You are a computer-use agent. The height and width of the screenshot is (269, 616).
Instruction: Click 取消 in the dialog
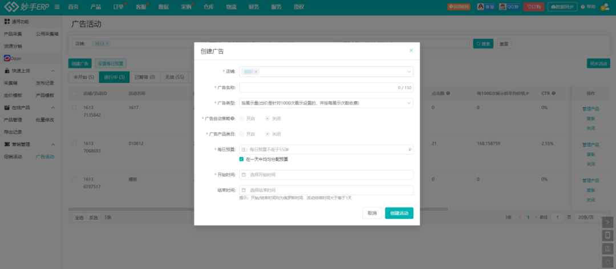[x=372, y=213]
